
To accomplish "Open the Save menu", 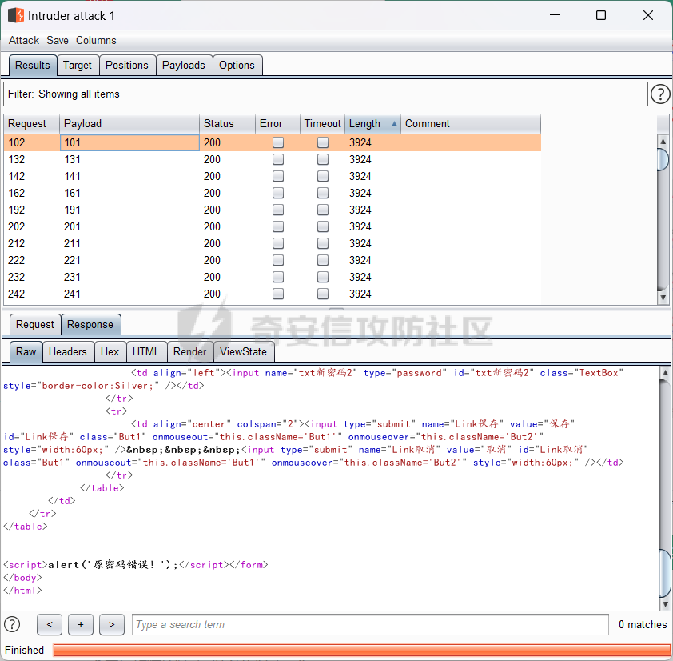I will 58,40.
